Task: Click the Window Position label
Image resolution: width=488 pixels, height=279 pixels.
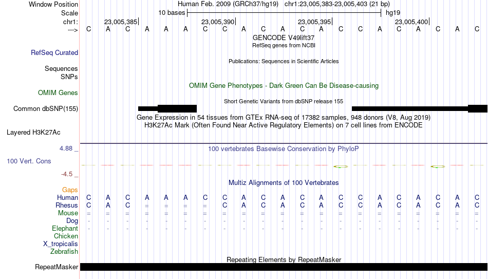Action: click(x=53, y=4)
